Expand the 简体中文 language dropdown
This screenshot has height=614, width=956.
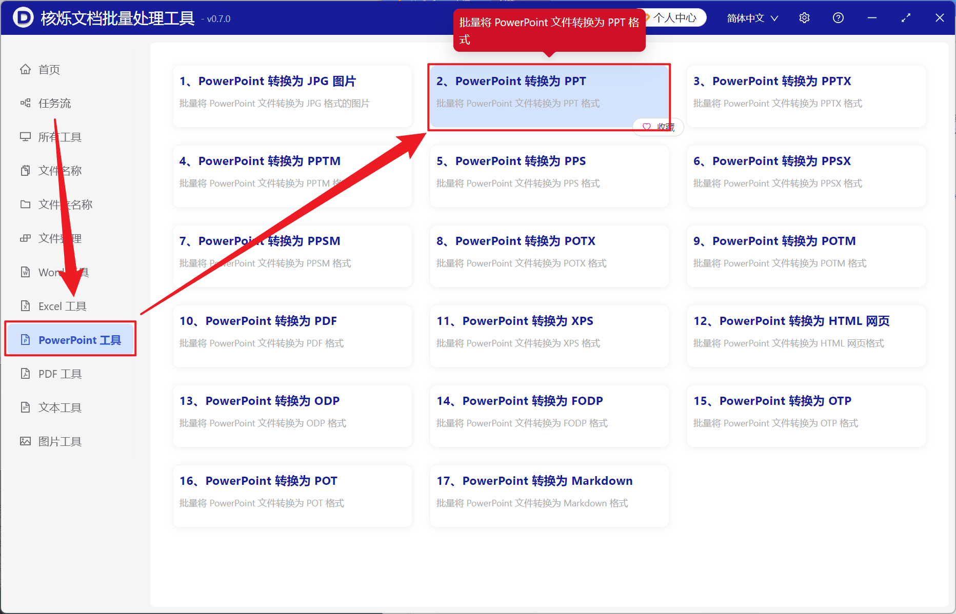pos(752,18)
